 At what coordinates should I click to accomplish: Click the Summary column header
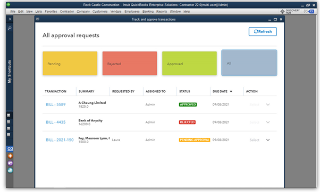point(86,91)
